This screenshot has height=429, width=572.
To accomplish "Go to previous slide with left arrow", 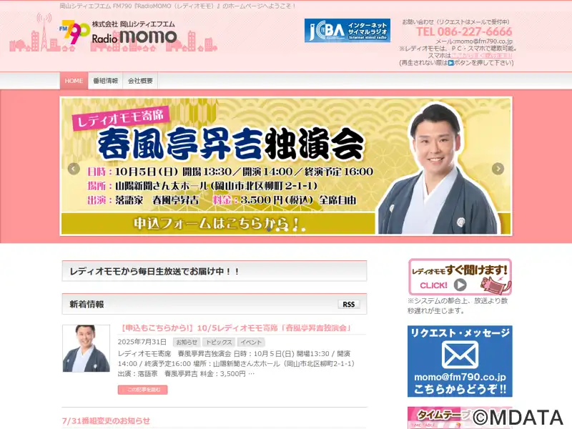I will tap(74, 169).
